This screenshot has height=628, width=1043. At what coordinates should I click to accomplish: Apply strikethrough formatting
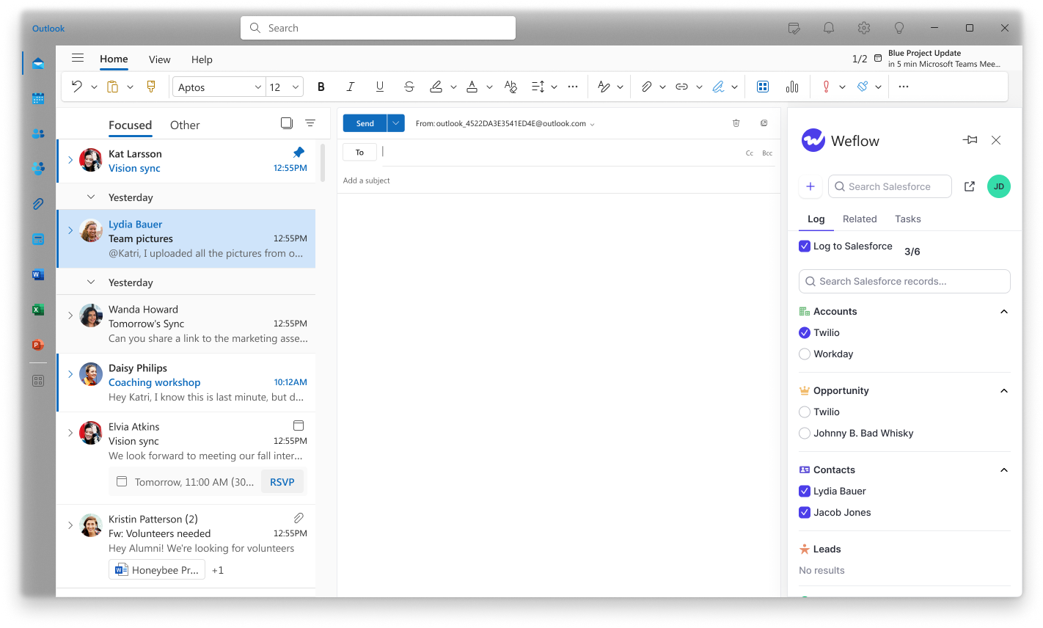pos(409,87)
